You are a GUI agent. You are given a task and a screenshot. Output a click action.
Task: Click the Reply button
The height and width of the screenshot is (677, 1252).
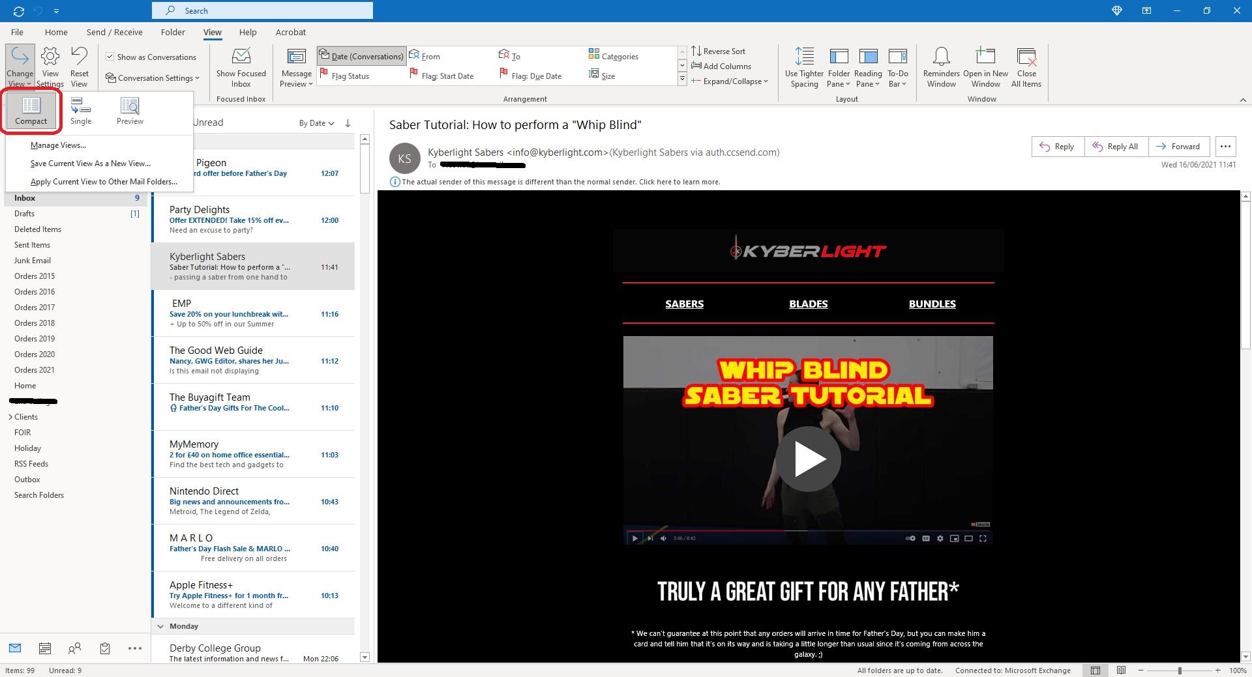point(1058,147)
